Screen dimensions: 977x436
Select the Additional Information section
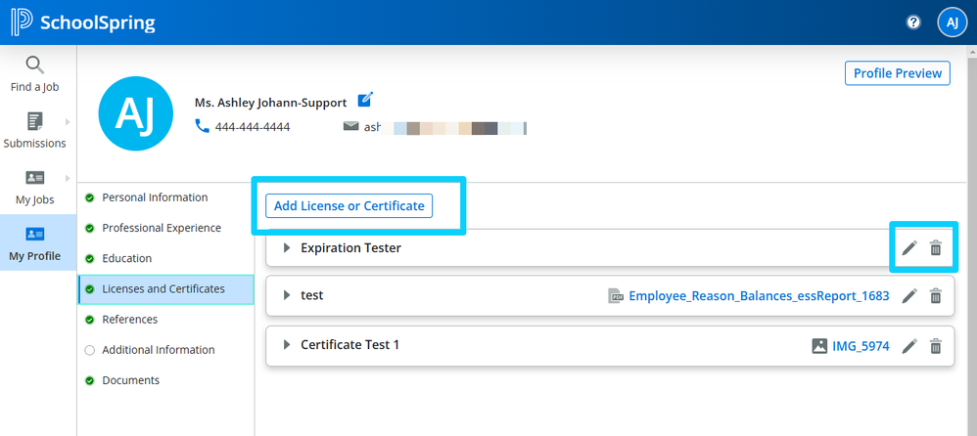point(158,350)
